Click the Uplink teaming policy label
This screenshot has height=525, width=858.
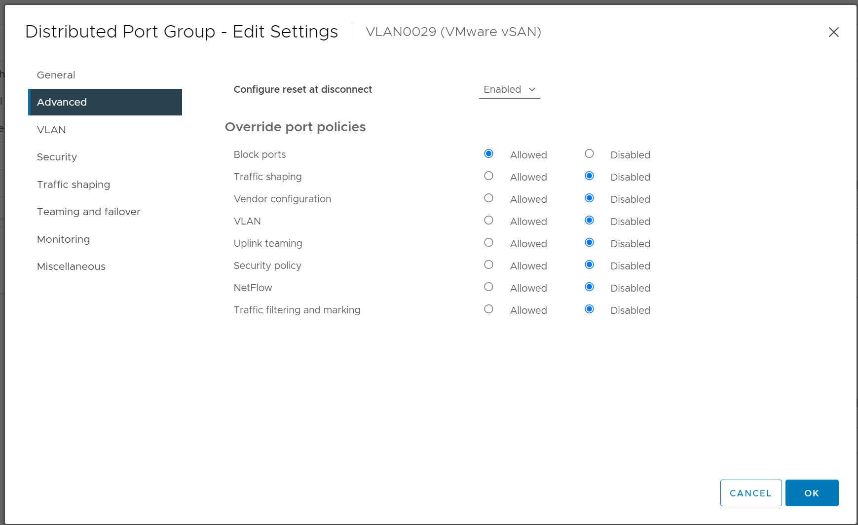click(268, 243)
